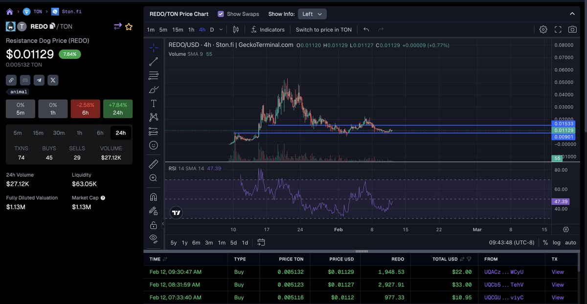This screenshot has width=587, height=304.
Task: Toggle auto scale
Action: click(570, 242)
